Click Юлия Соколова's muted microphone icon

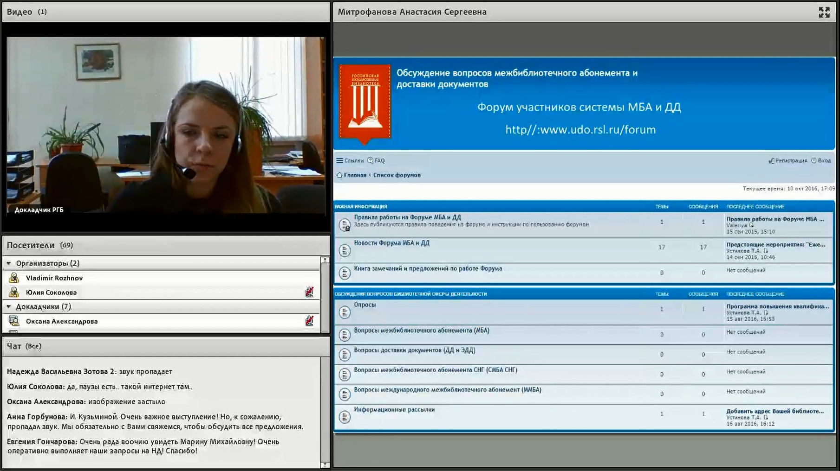309,292
